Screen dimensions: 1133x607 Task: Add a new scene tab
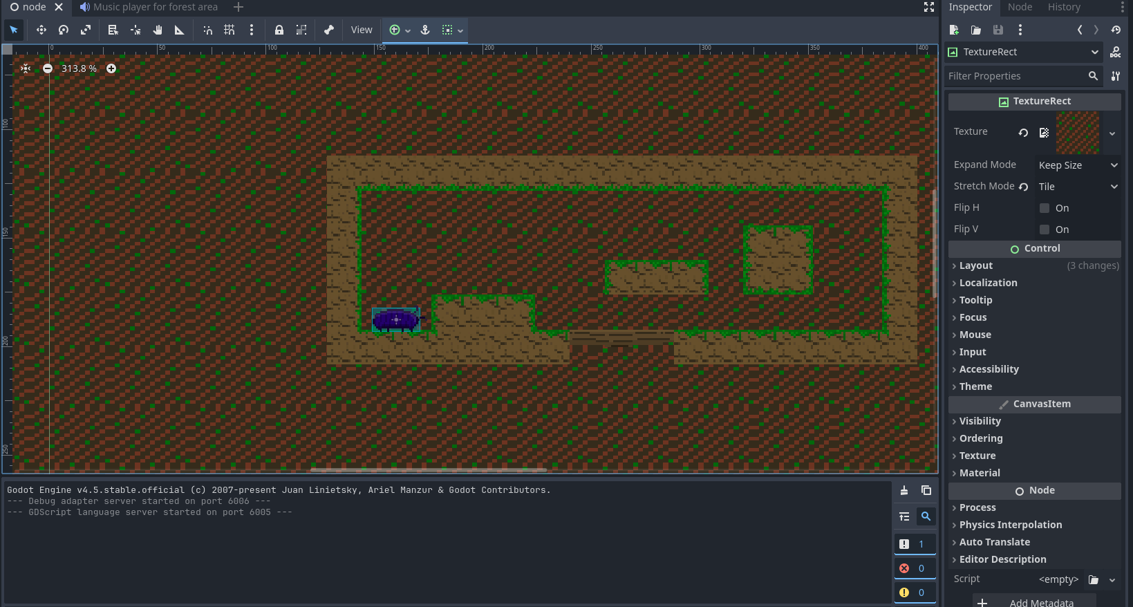tap(238, 7)
